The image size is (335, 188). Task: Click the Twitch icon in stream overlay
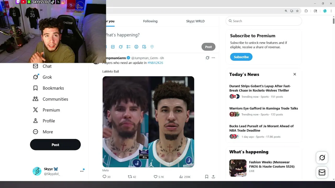(x=18, y=2)
